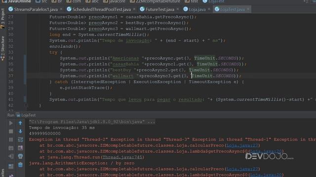The height and width of the screenshot is (177, 316).
Task: Click the word Americanas on line 34
Action: [x=125, y=58]
